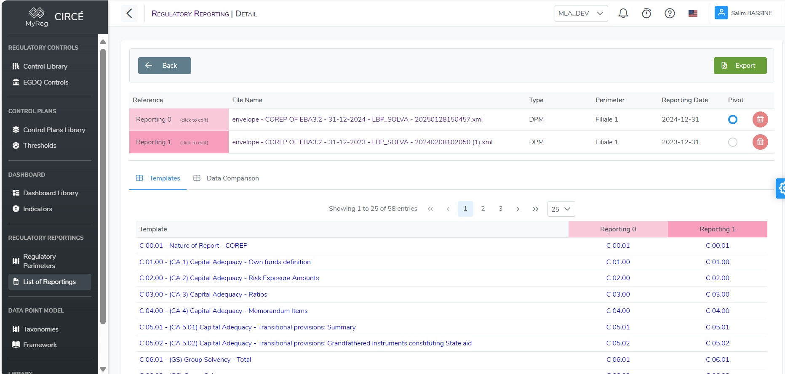Open the user avatar icon
The image size is (785, 374).
pyautogui.click(x=721, y=13)
